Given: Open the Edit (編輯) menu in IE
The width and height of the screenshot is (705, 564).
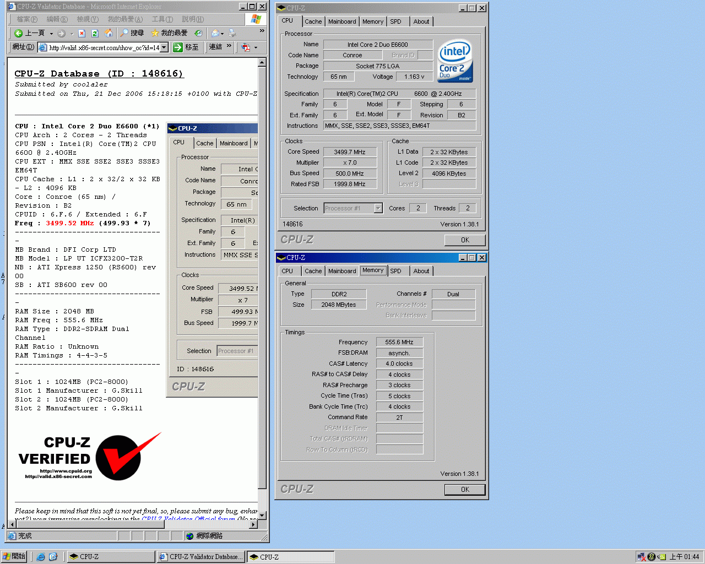Looking at the screenshot, I should (x=57, y=19).
